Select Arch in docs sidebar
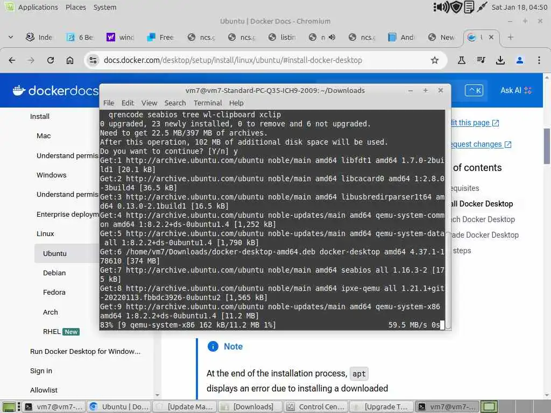The height and width of the screenshot is (413, 551). 50,312
